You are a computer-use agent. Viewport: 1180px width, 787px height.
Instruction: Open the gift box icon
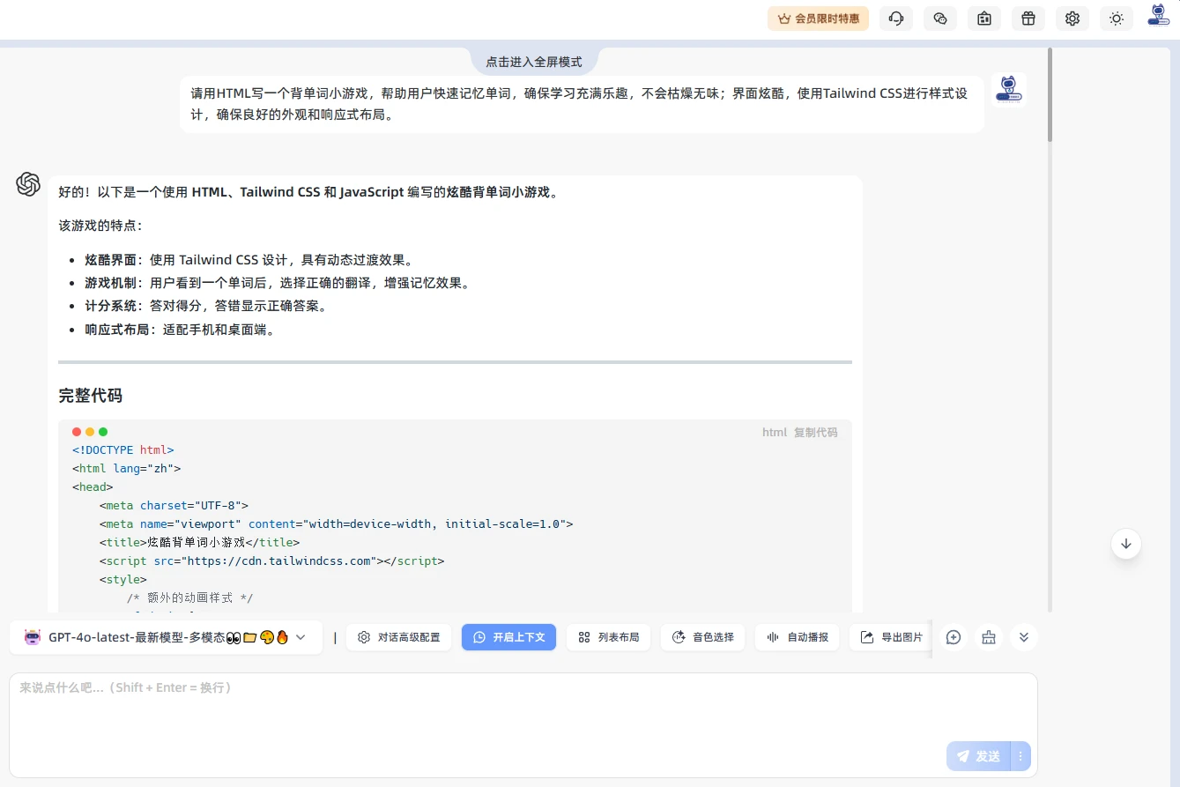coord(1028,19)
